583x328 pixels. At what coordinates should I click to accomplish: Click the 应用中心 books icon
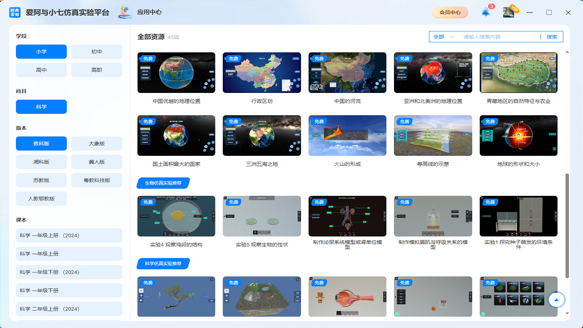125,12
